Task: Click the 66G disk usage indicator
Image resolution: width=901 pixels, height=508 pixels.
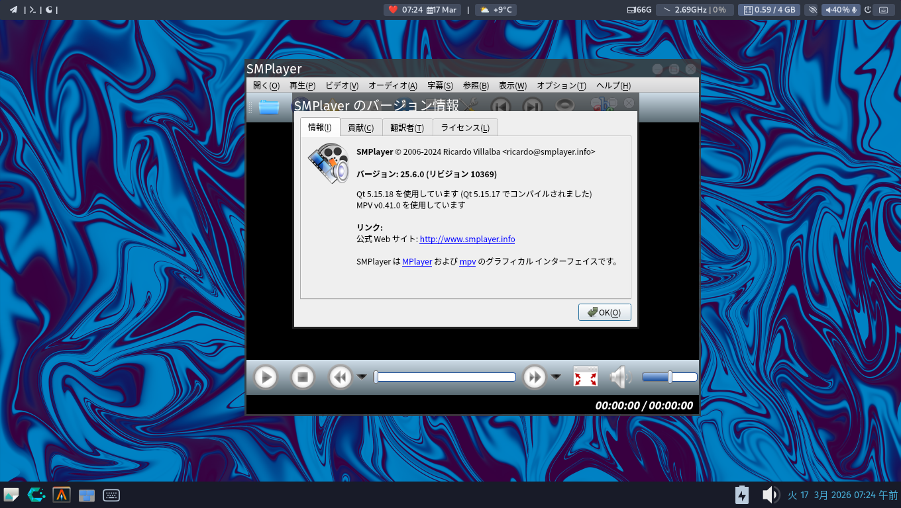Action: click(639, 10)
